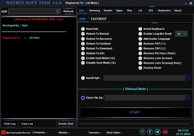This screenshot has width=194, height=136.
Task: Switch to the Vivo tab
Action: pyautogui.click(x=129, y=11)
